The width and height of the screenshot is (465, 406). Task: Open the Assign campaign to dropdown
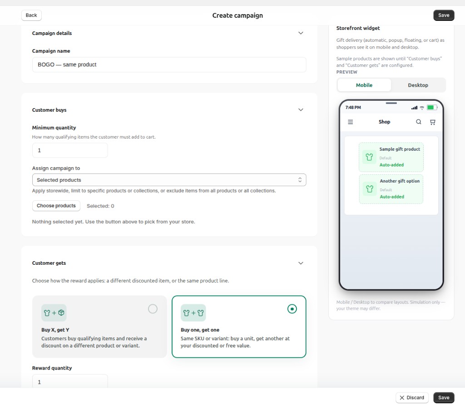(x=169, y=179)
